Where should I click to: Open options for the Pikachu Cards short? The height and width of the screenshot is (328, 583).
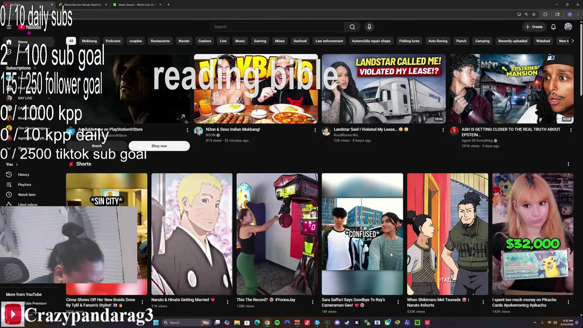coord(568,302)
